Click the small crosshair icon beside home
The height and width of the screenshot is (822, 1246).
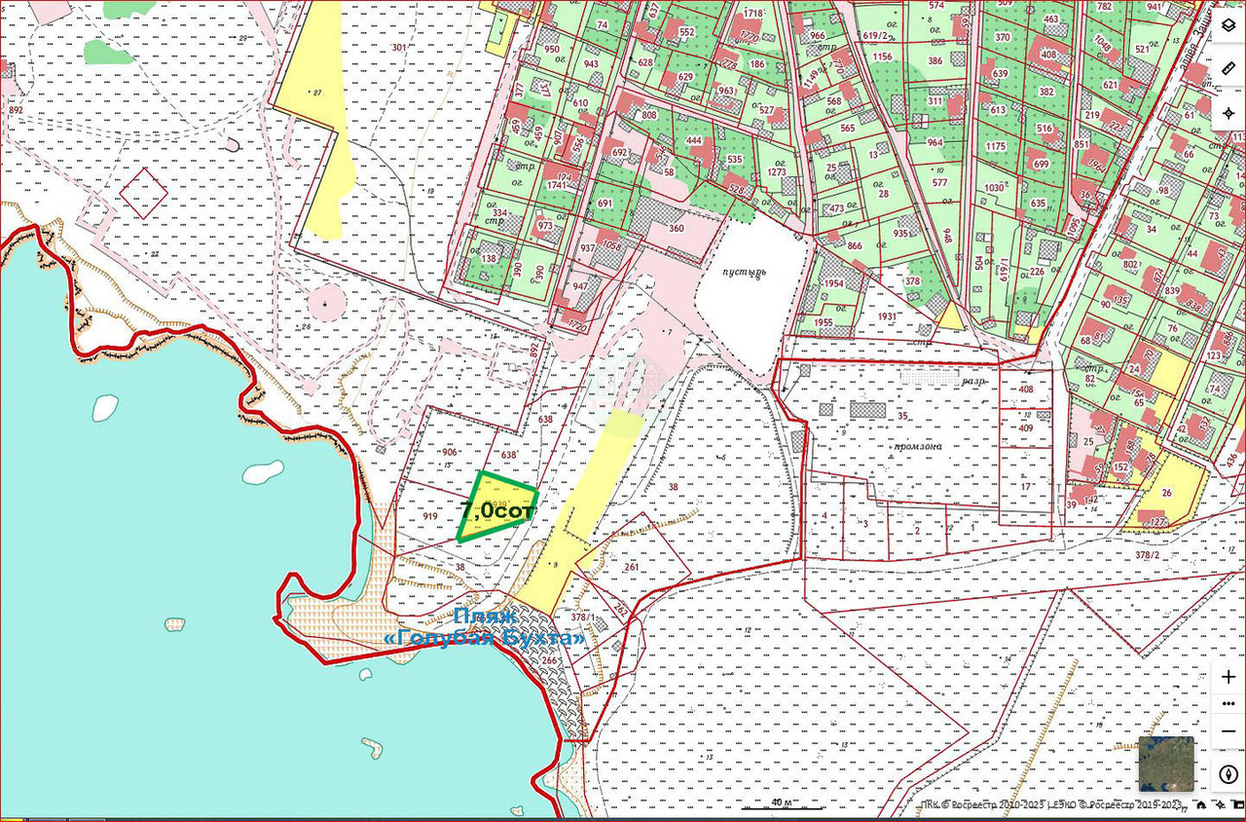1223,805
